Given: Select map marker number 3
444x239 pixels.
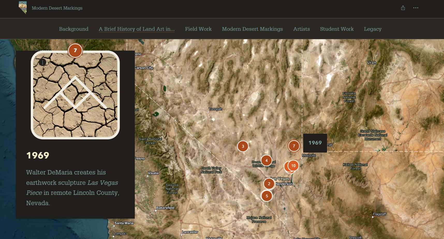Looking at the screenshot, I should 243,146.
